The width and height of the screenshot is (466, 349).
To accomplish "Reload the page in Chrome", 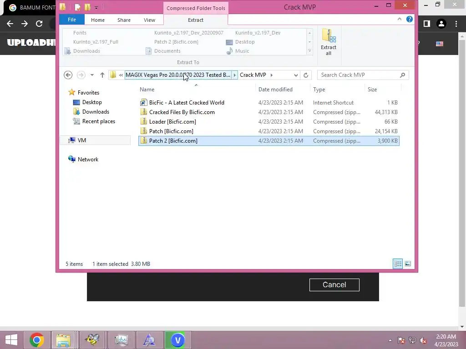I will 39,24.
